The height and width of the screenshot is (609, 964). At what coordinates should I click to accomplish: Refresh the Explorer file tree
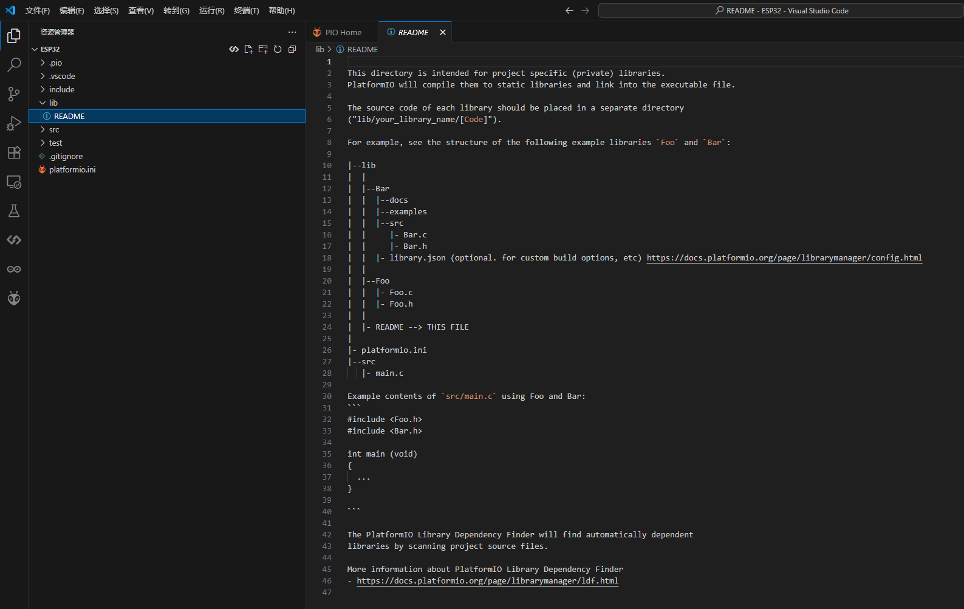coord(278,49)
